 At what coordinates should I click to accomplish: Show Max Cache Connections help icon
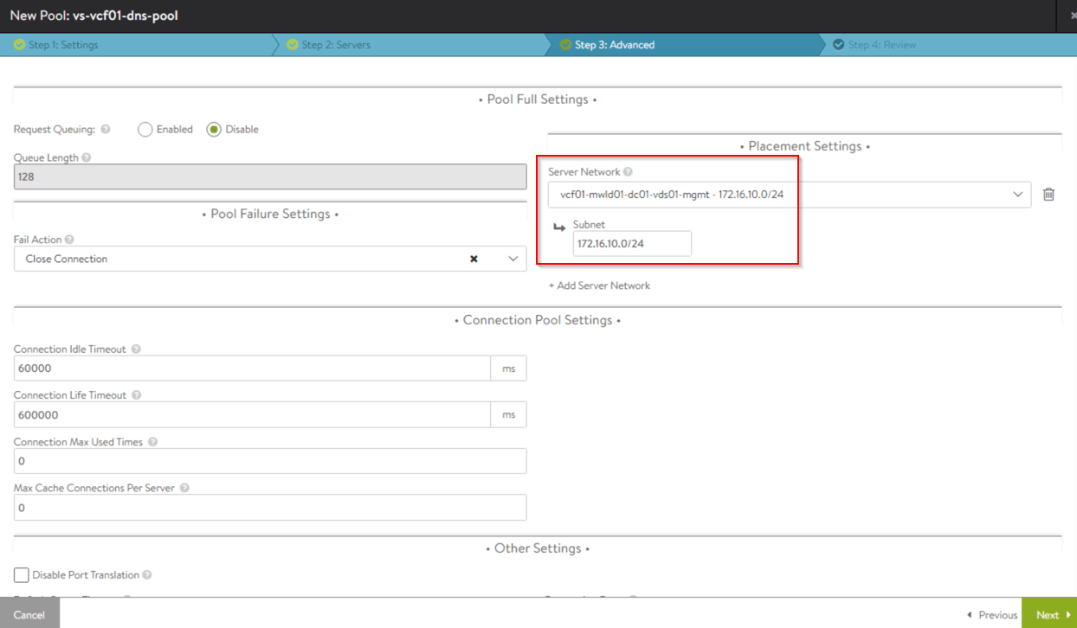pos(184,488)
